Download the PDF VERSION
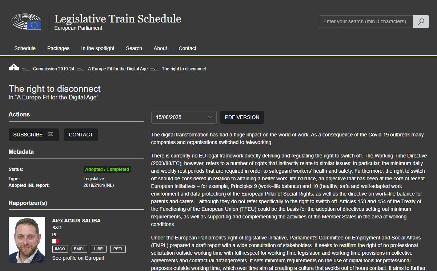This screenshot has width=437, height=271. coord(242,117)
